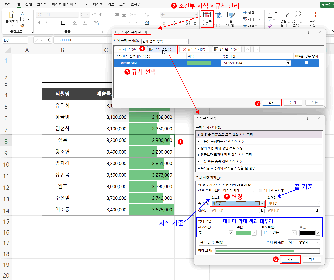Click the 중복된 규칙 button
334x280 pixels.
pos(227,49)
